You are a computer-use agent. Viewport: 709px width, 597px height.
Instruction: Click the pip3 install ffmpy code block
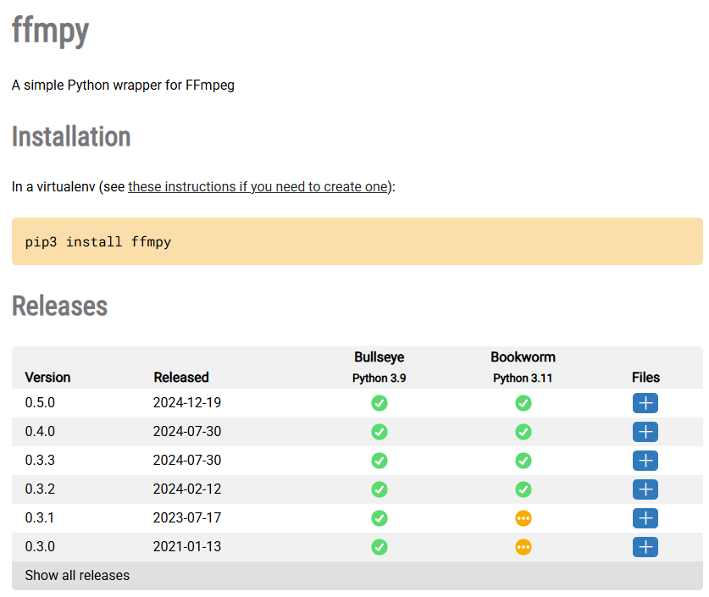coord(357,241)
